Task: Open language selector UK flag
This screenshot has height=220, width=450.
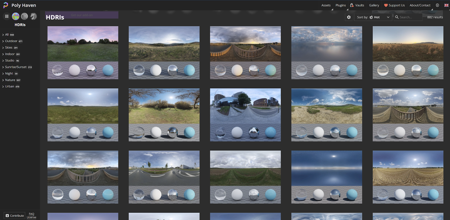Action: pos(446,5)
